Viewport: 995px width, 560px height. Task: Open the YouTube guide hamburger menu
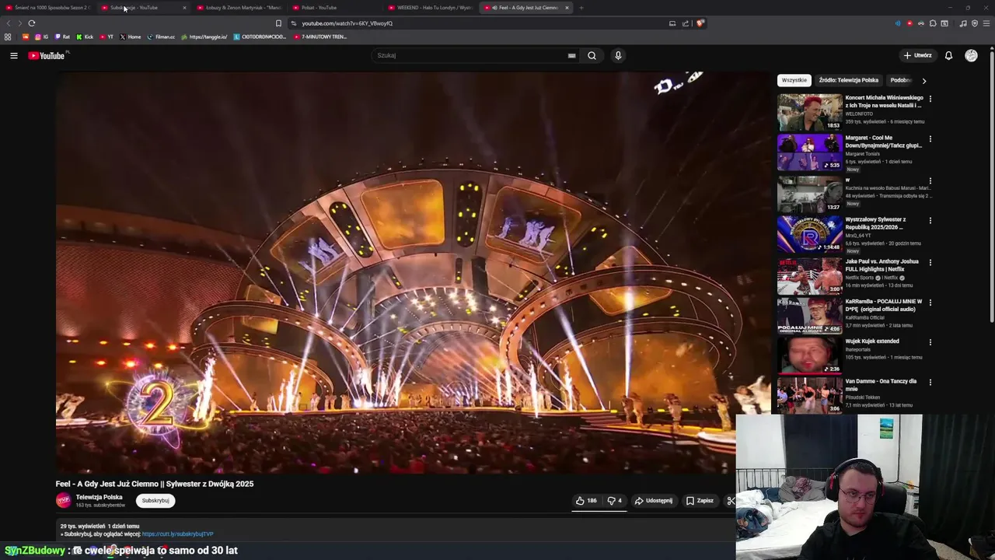[14, 55]
